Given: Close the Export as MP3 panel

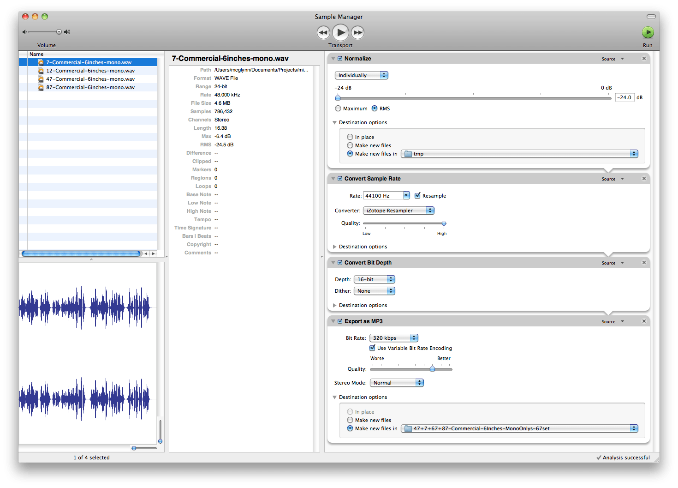Looking at the screenshot, I should coord(644,321).
